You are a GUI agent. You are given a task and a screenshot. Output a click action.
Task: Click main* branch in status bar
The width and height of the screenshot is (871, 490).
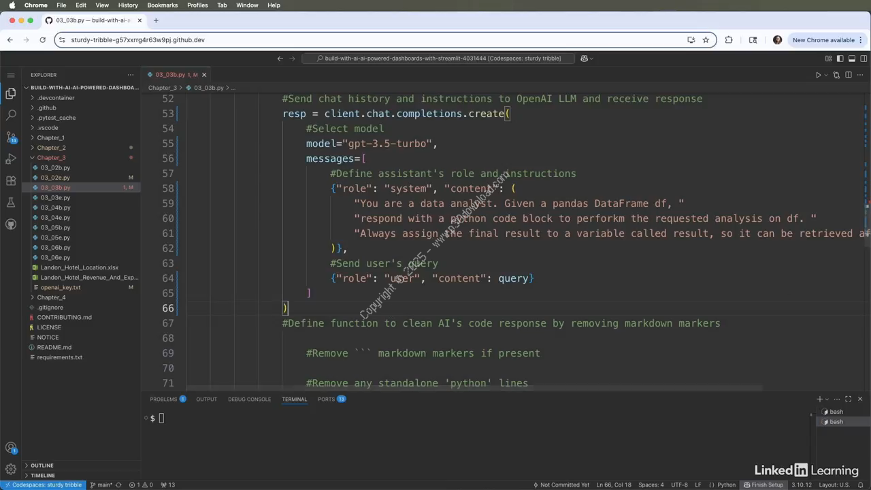[x=101, y=485]
